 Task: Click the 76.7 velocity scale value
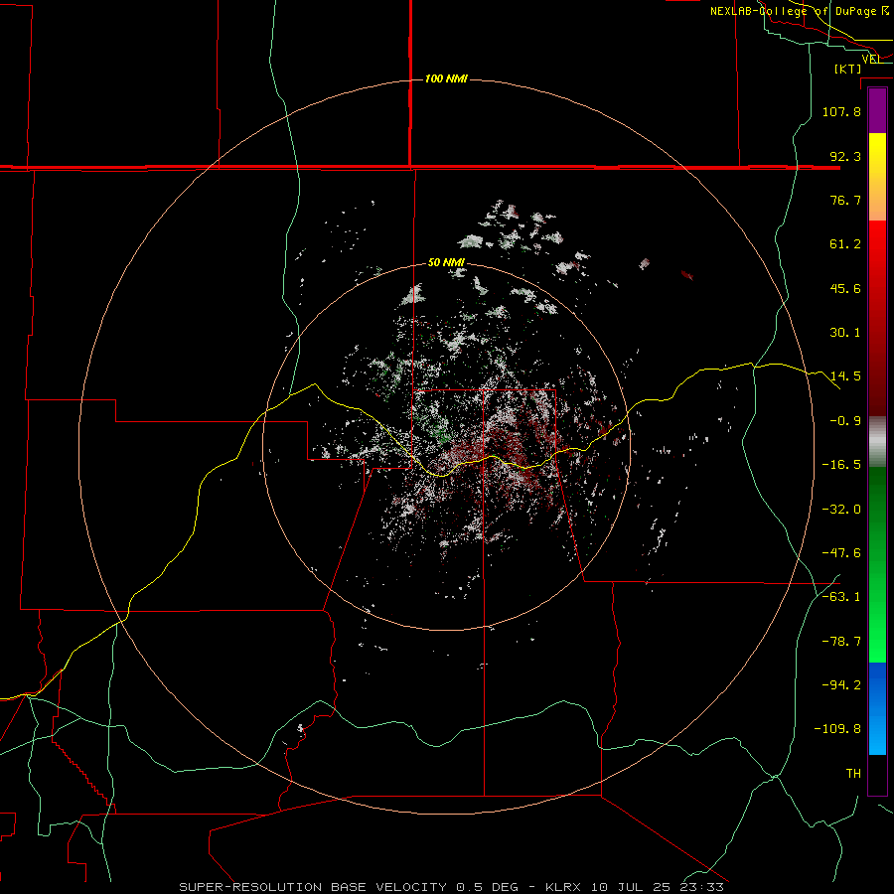[845, 200]
